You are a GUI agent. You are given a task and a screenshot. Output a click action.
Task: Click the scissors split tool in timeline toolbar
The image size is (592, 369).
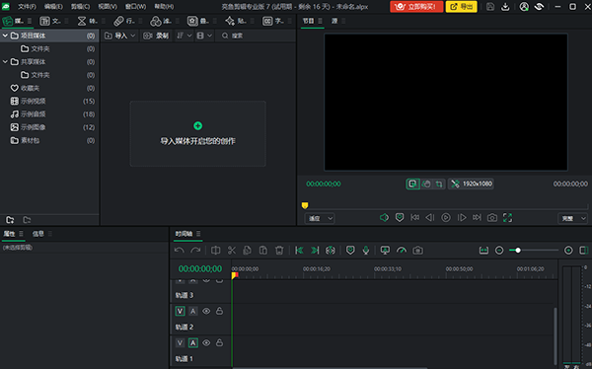[x=232, y=250]
